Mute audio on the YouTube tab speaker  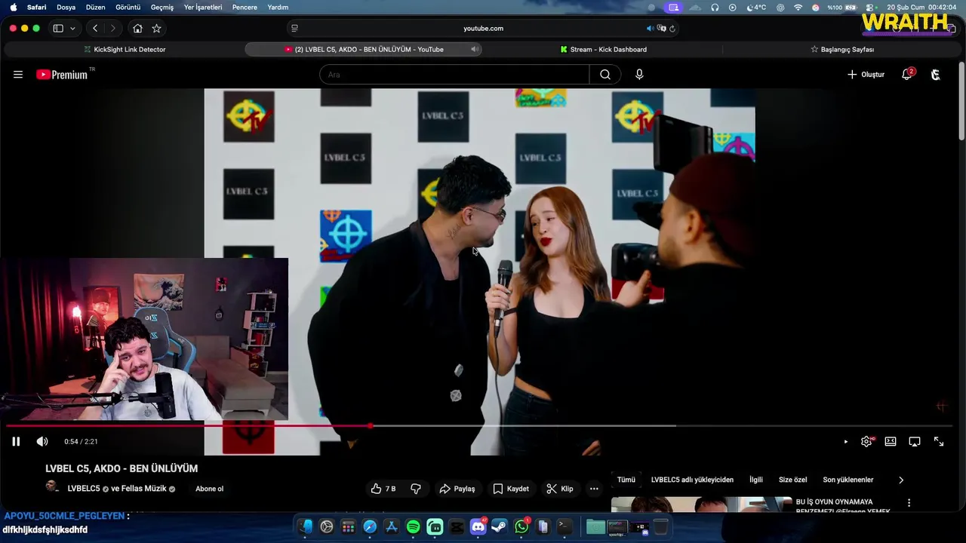pyautogui.click(x=475, y=49)
